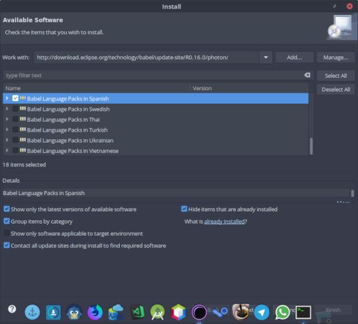Click the Work with URL field

(x=146, y=57)
